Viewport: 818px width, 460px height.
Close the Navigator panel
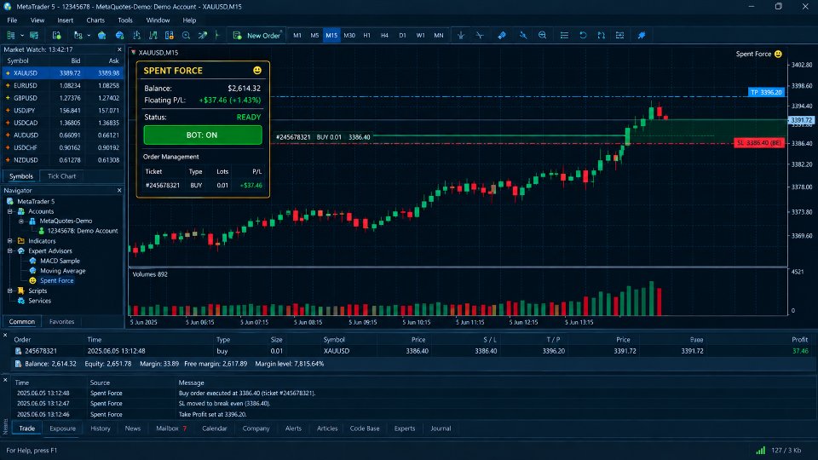pos(119,190)
